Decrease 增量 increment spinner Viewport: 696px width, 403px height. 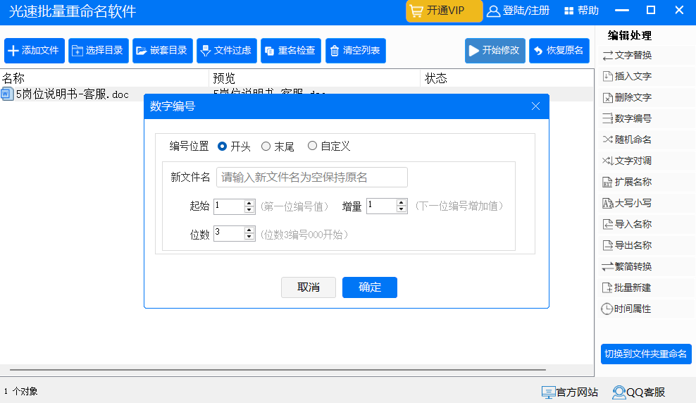[402, 210]
